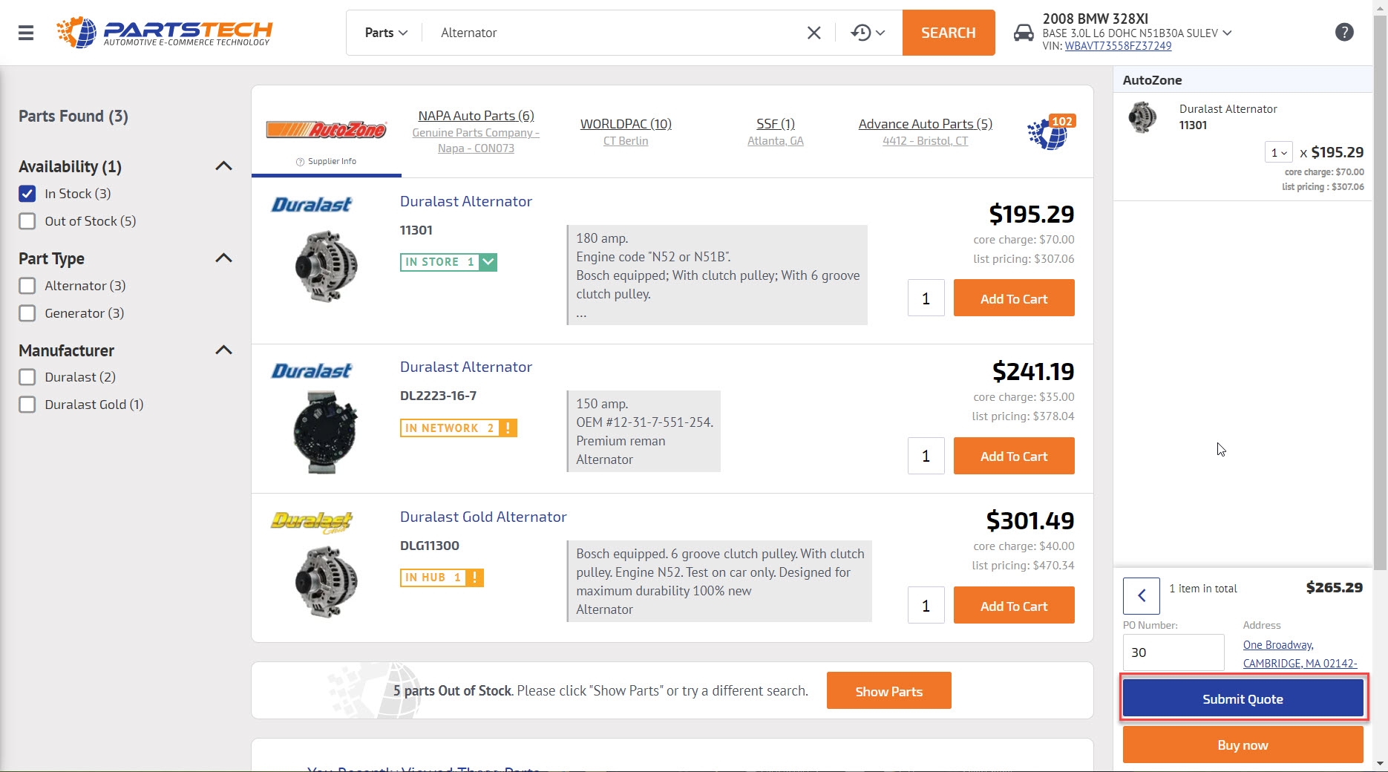The image size is (1388, 772).
Task: Open the quantity dropdown in the AutoZone quote
Action: [1278, 151]
